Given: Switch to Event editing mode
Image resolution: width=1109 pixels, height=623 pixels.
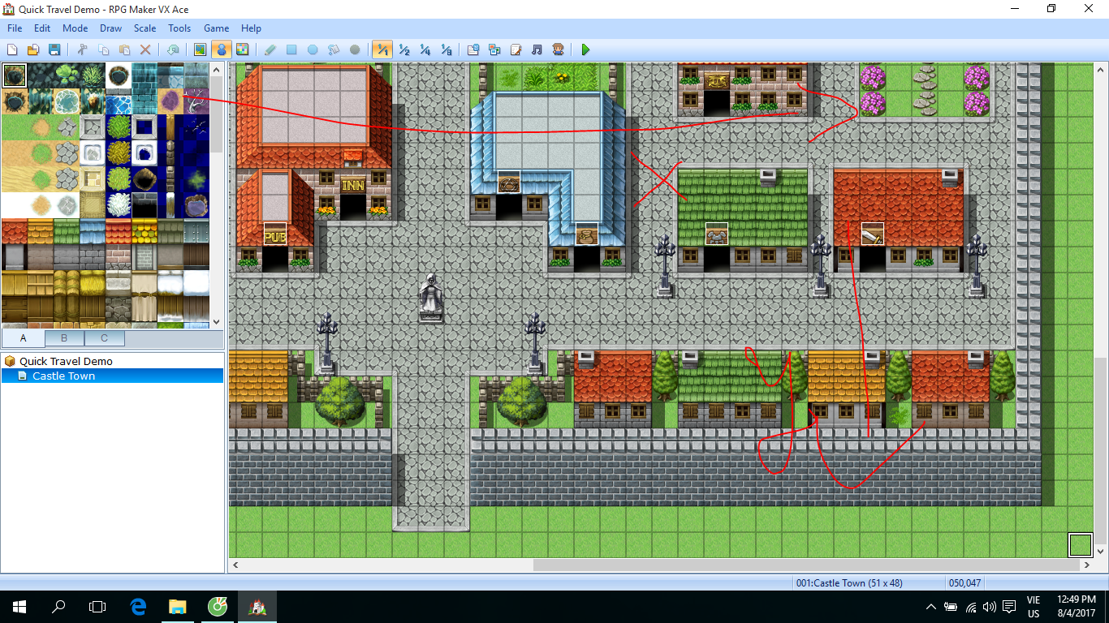Looking at the screenshot, I should tap(221, 49).
